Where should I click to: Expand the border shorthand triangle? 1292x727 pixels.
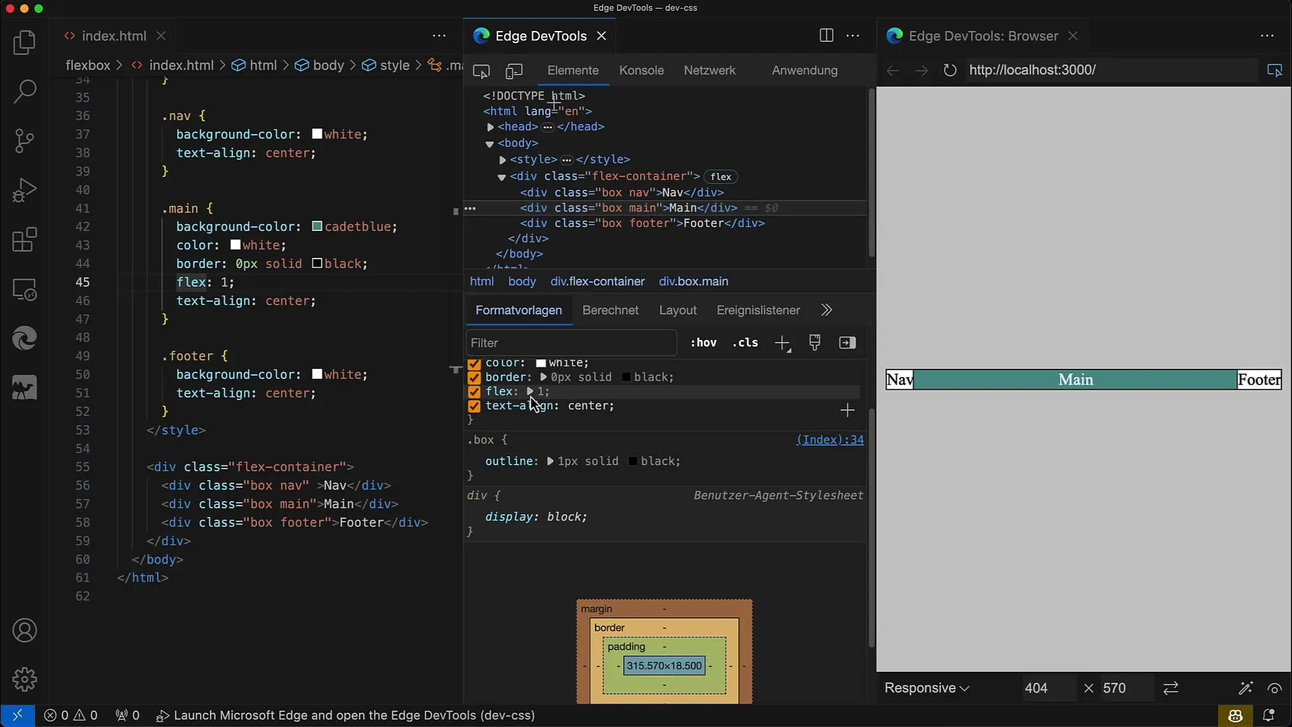(543, 377)
